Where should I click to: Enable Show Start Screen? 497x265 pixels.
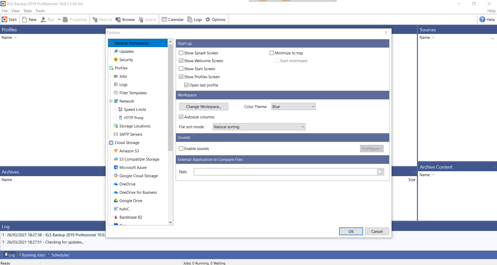click(181, 69)
